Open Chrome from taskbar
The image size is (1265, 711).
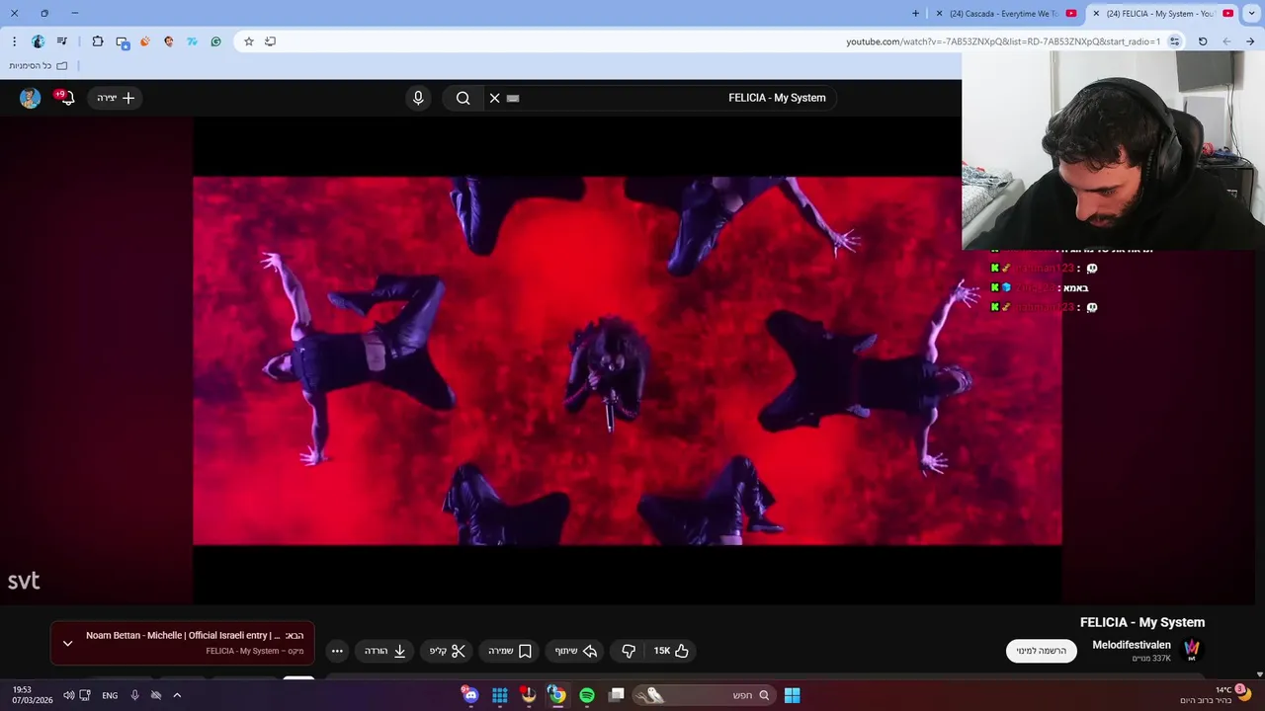click(557, 695)
